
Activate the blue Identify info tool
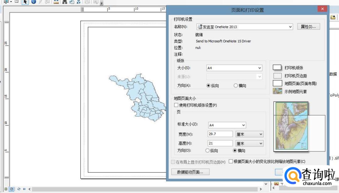[34, 2]
